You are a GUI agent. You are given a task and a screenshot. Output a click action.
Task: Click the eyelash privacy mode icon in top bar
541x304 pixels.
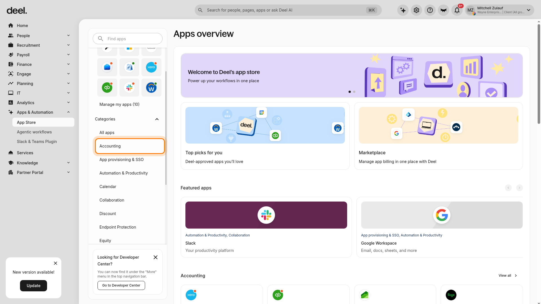click(444, 10)
